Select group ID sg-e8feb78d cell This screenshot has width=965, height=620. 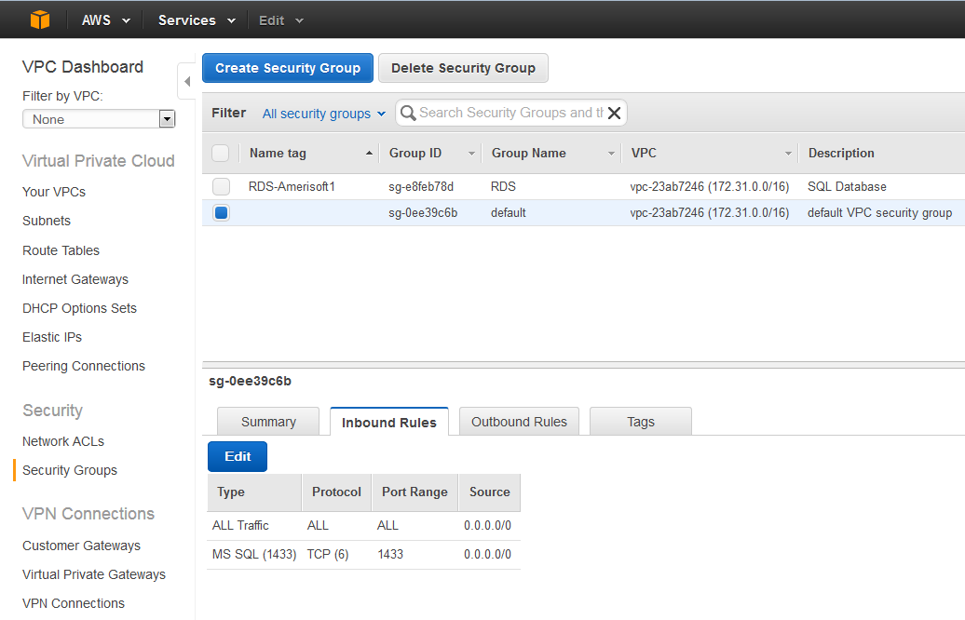[421, 186]
